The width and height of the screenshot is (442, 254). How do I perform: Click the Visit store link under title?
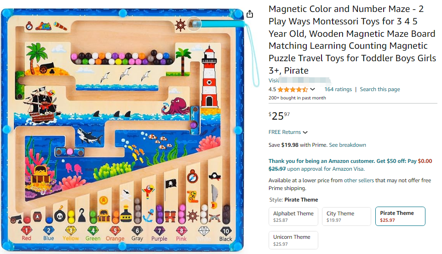(299, 81)
